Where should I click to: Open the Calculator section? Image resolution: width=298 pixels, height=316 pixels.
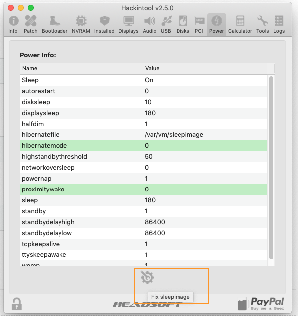[x=240, y=25]
